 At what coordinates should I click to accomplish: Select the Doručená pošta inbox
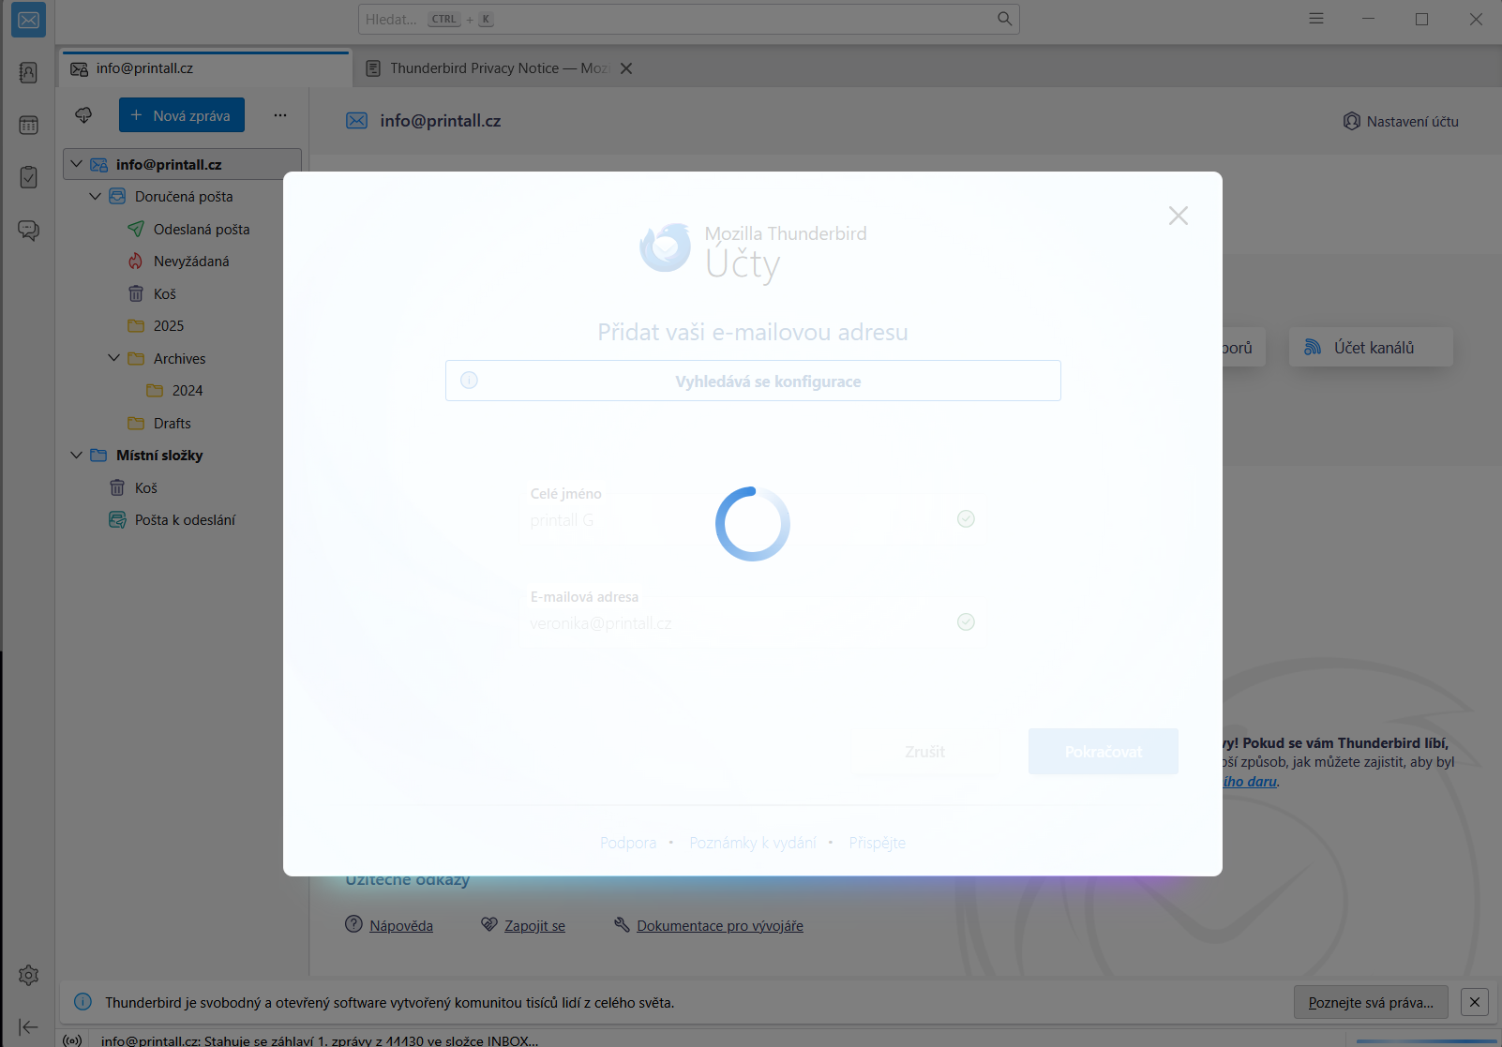[183, 197]
